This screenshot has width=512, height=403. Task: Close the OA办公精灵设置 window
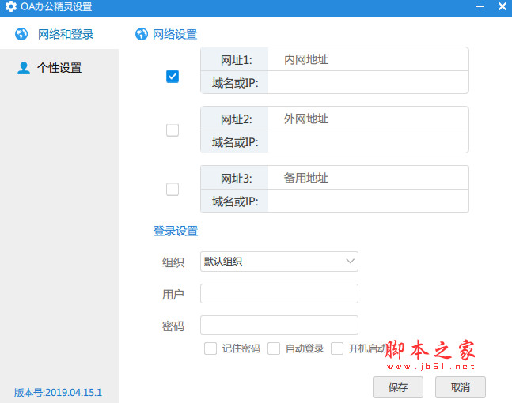[x=502, y=8]
